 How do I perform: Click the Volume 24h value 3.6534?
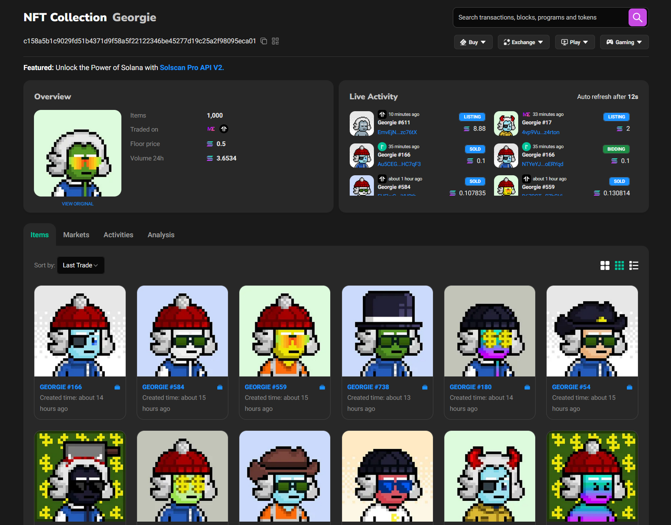(x=226, y=158)
